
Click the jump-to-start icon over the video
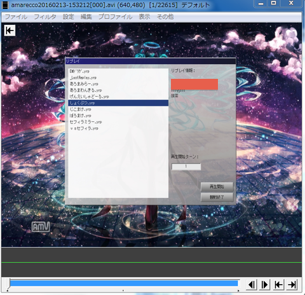pos(10,31)
